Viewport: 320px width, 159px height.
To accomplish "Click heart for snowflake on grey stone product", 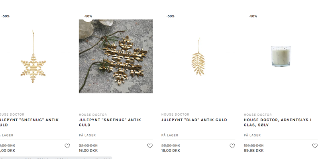I will [x=150, y=146].
